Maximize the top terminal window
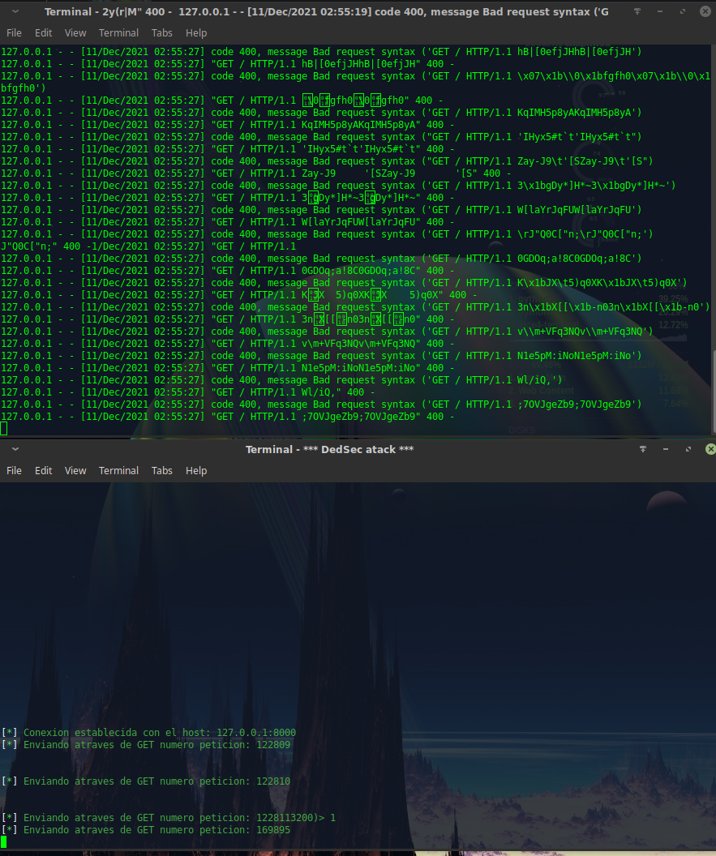The image size is (716, 856). (x=683, y=11)
